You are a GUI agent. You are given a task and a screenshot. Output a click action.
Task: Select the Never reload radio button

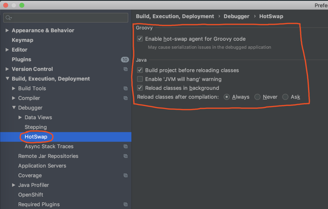(x=257, y=97)
